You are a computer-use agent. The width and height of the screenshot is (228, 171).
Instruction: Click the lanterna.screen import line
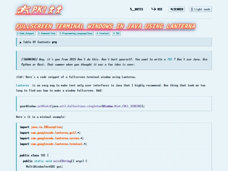[52, 138]
